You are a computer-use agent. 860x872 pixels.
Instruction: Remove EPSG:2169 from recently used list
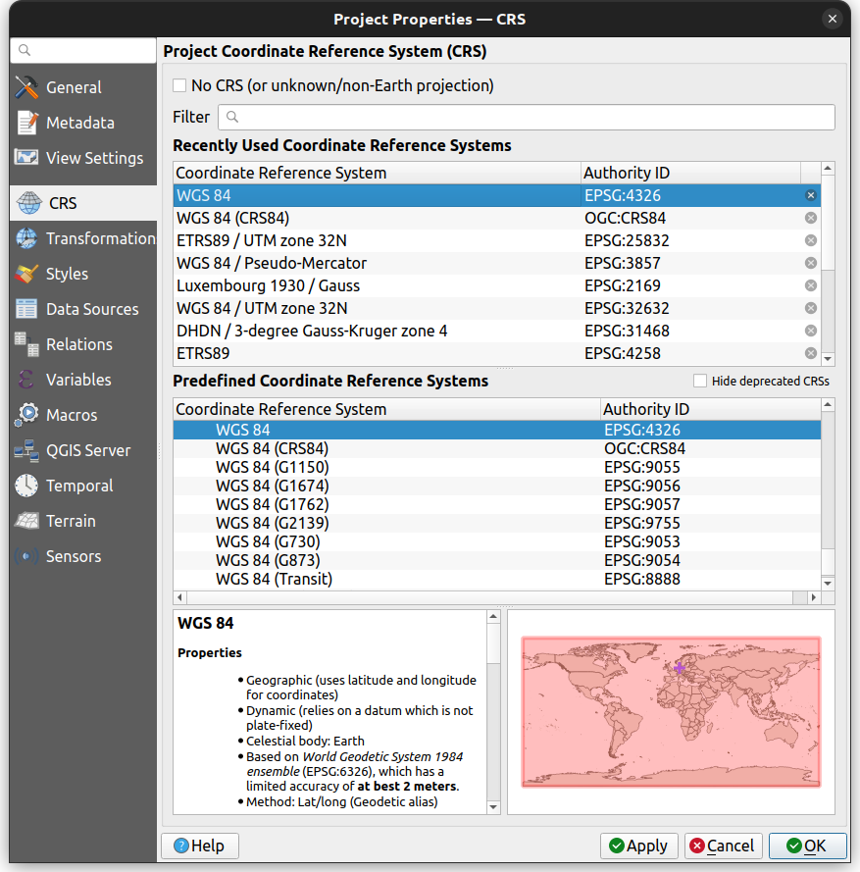point(811,285)
